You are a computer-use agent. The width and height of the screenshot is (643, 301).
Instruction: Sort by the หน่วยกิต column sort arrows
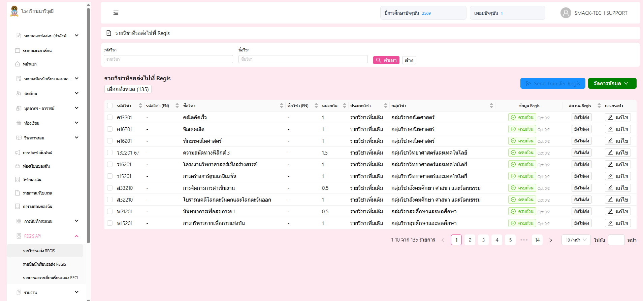click(x=345, y=105)
